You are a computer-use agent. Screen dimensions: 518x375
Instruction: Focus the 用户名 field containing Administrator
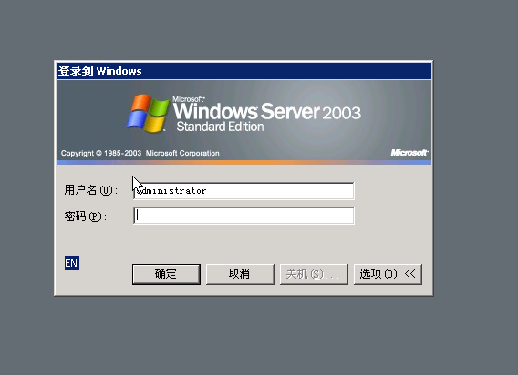tap(243, 191)
